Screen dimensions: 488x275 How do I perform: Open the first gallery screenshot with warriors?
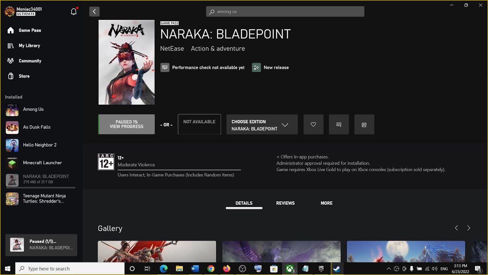[157, 251]
